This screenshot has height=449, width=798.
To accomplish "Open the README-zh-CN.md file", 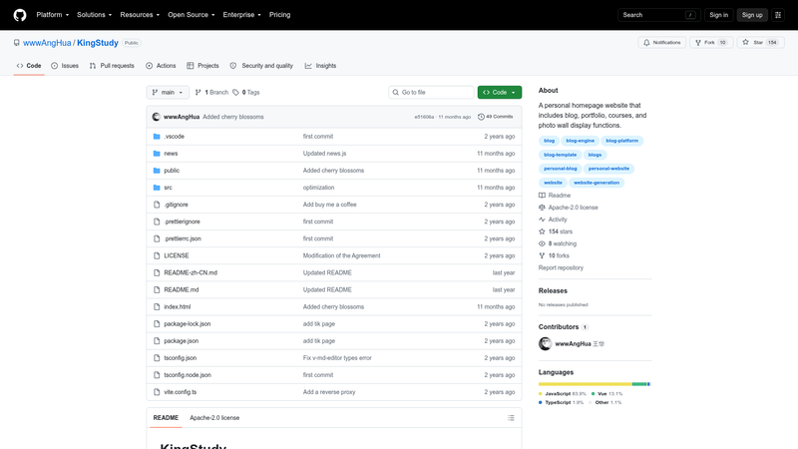I will (x=191, y=272).
